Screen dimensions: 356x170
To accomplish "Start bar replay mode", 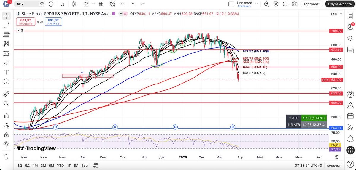I will pos(122,4).
